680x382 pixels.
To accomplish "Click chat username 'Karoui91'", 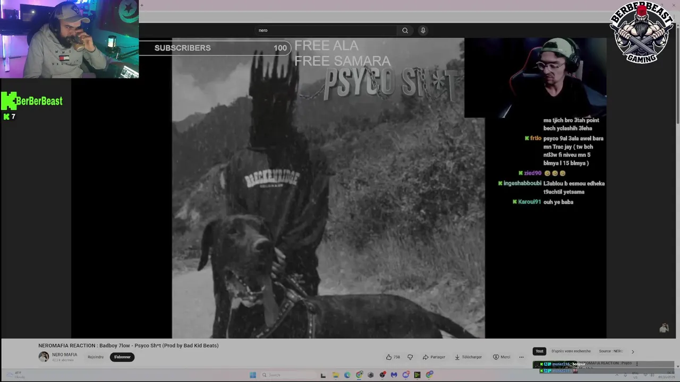I will 529,202.
